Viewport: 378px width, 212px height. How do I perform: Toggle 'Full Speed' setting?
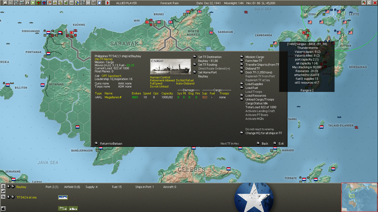[156, 84]
